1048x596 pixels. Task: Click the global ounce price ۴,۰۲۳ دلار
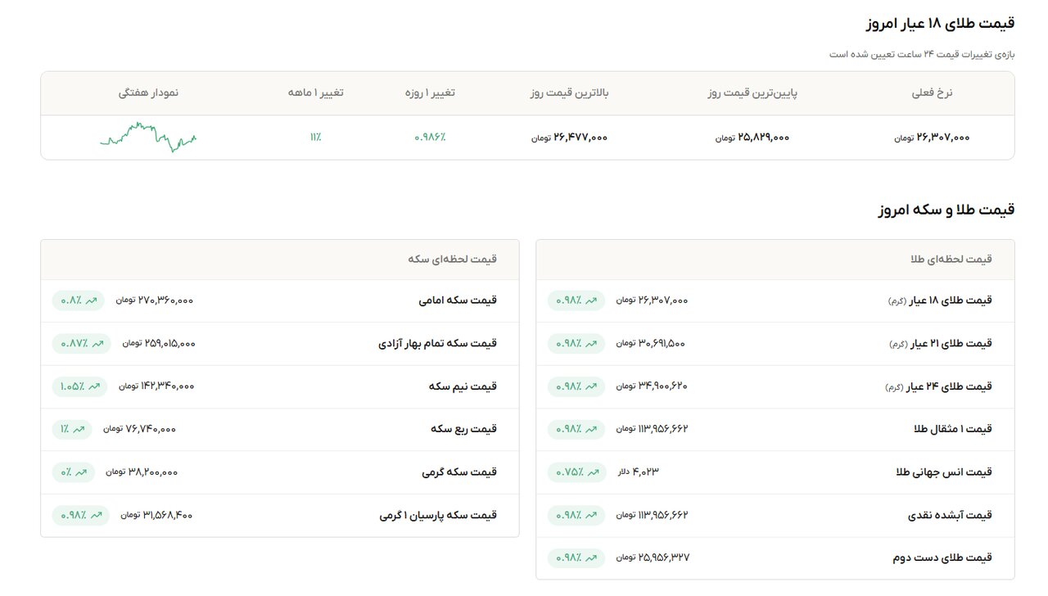pos(639,472)
